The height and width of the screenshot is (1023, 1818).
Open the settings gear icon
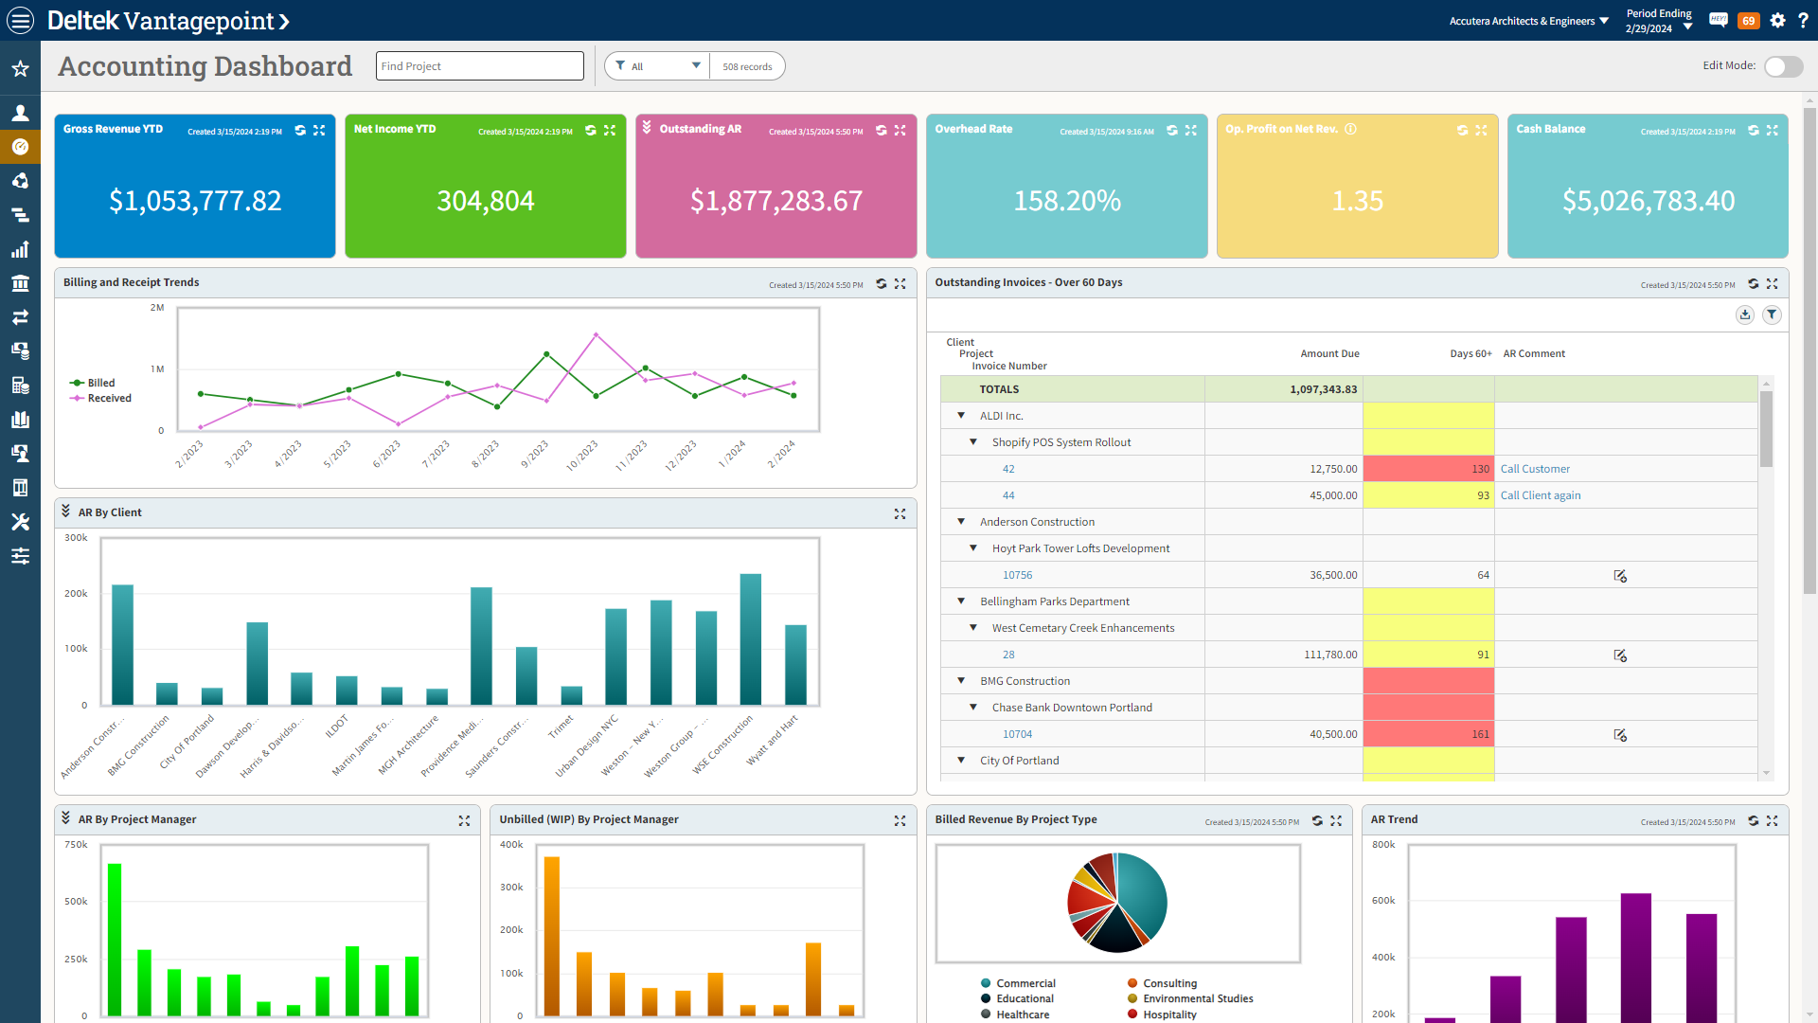pos(1777,20)
